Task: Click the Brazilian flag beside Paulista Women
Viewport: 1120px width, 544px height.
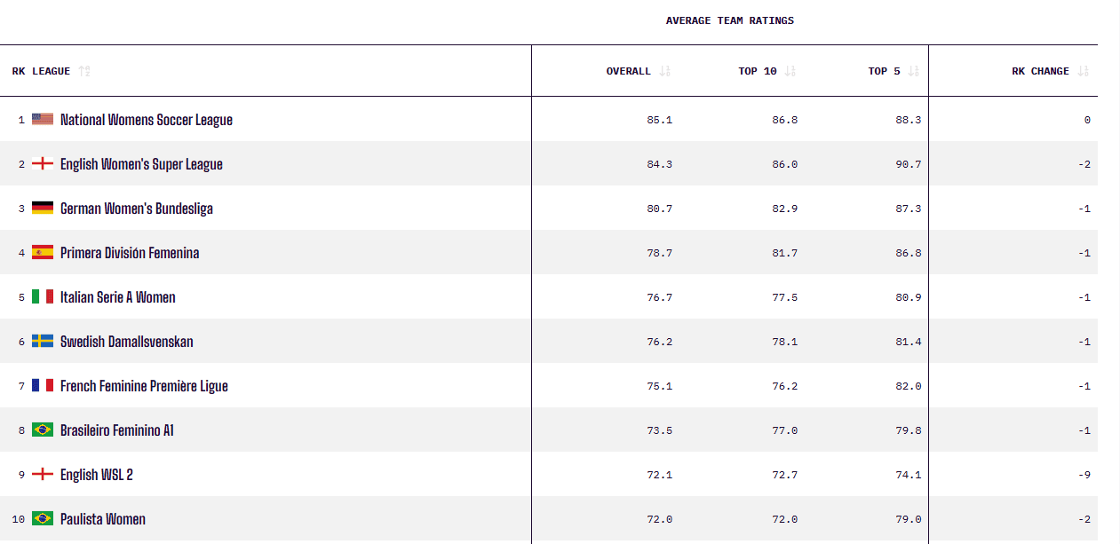Action: coord(43,518)
